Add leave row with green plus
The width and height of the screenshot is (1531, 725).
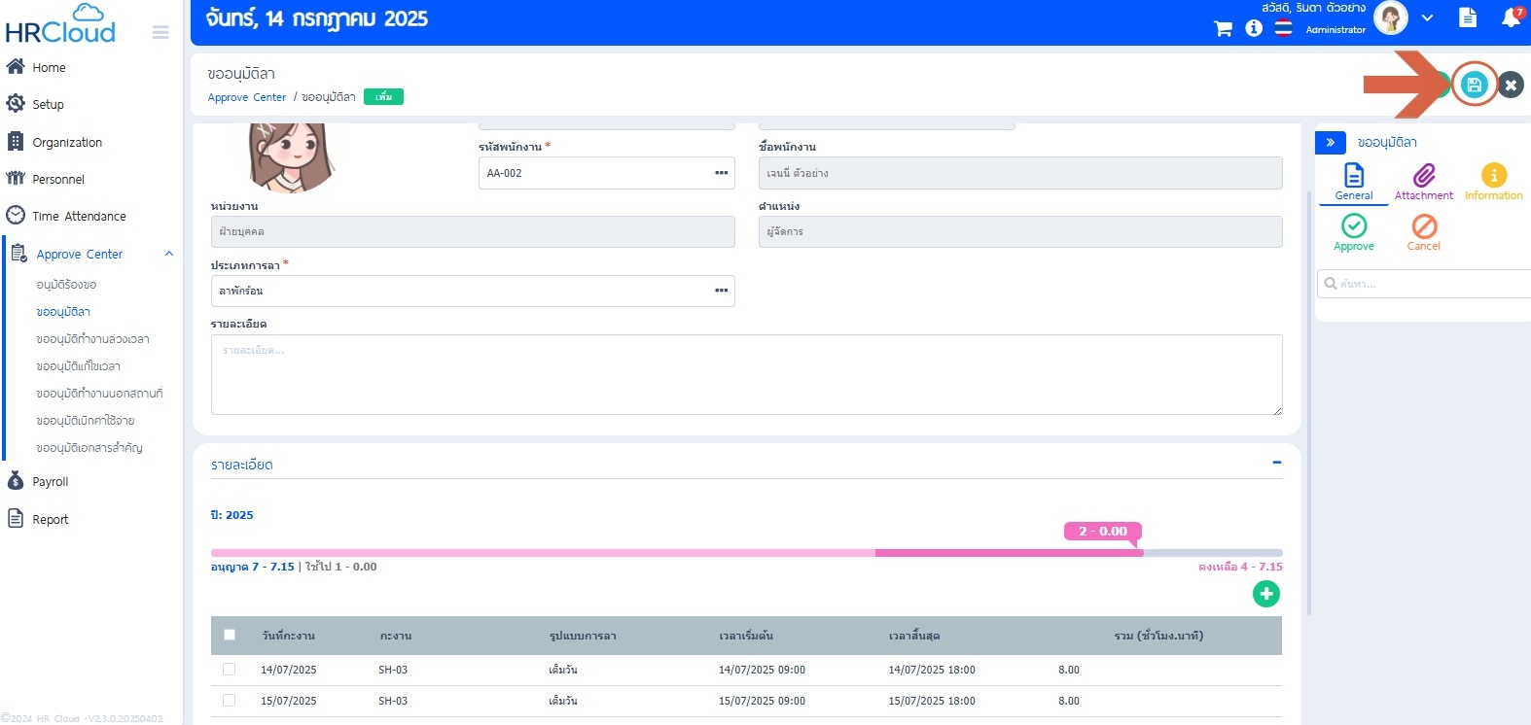click(x=1265, y=594)
